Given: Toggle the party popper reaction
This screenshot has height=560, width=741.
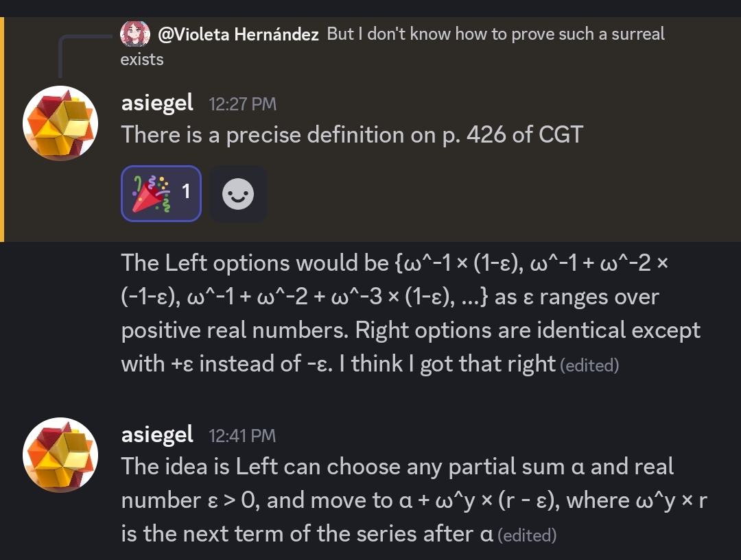Looking at the screenshot, I should [161, 194].
